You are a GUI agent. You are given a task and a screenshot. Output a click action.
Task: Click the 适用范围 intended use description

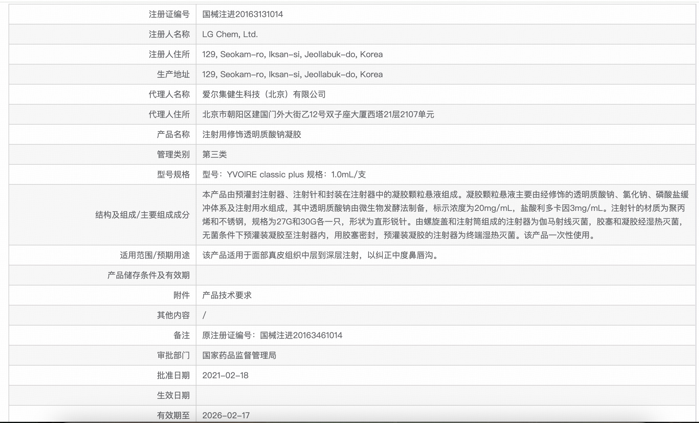(x=321, y=255)
